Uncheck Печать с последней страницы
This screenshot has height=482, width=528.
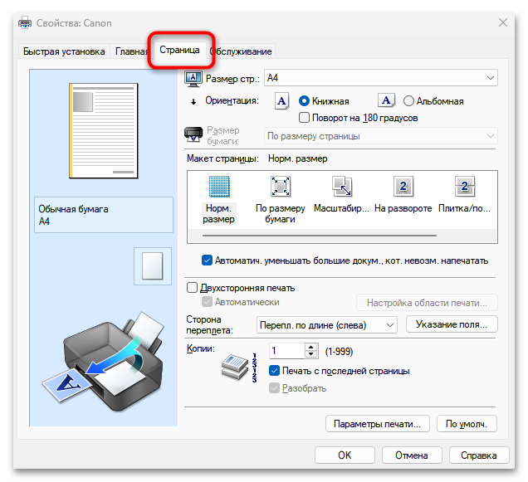pyautogui.click(x=275, y=371)
